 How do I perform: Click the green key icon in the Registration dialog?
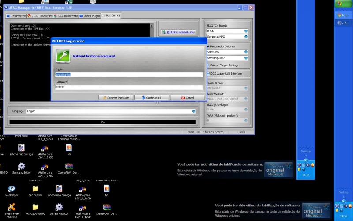click(x=63, y=56)
